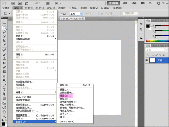The width and height of the screenshot is (169, 127).
Task: Launch Bridge from the application bar
Action: tap(13, 3)
